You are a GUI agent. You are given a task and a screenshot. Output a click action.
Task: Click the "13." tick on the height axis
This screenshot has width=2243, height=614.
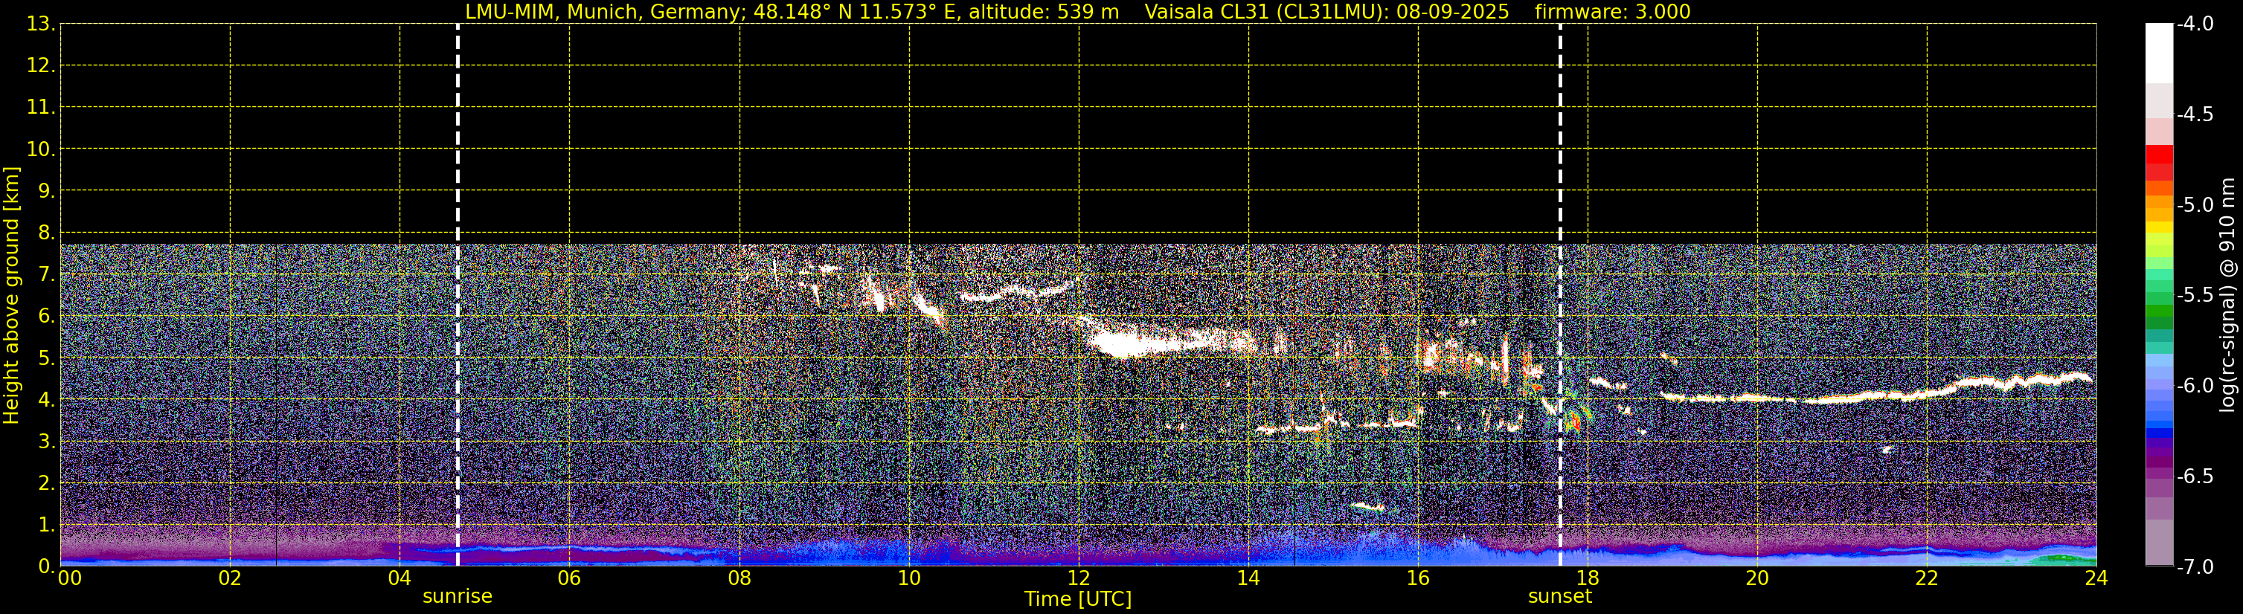pos(41,25)
